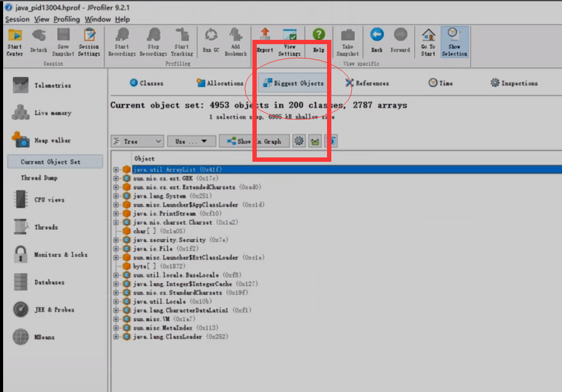Select Thread Dump view
This screenshot has height=392, width=562.
(x=39, y=177)
